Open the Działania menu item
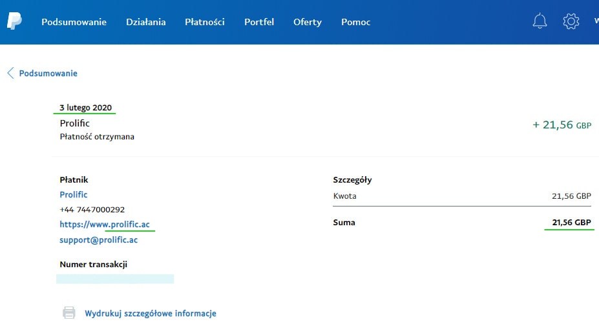 (x=146, y=22)
